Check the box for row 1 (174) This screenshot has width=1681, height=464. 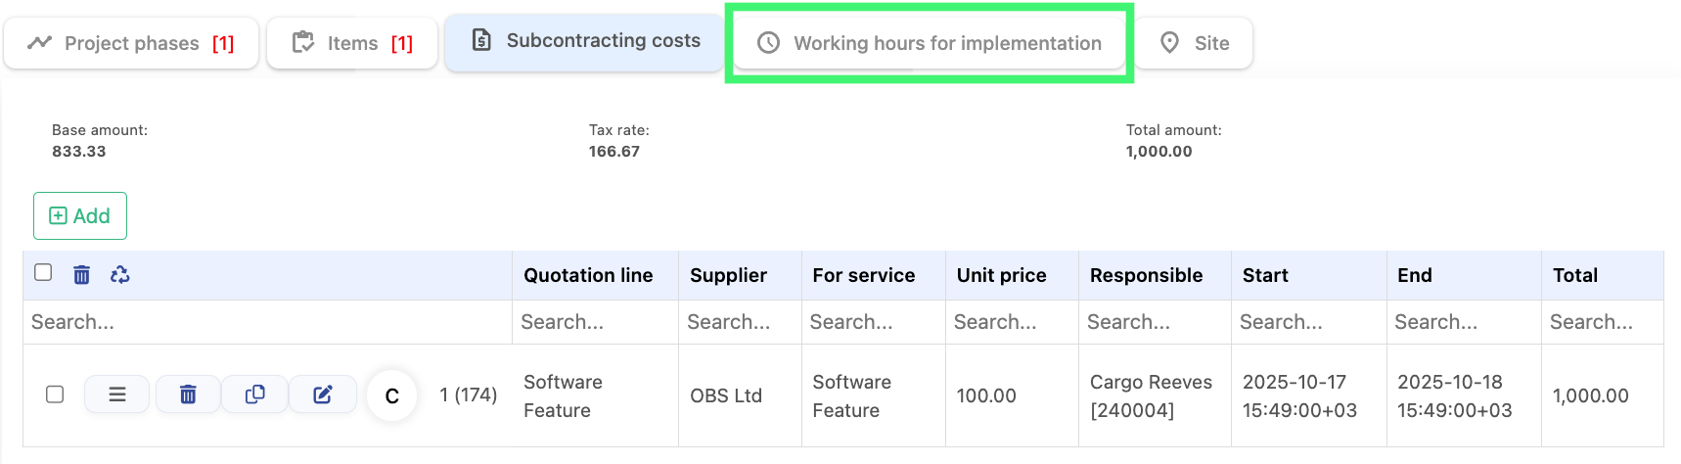point(55,394)
